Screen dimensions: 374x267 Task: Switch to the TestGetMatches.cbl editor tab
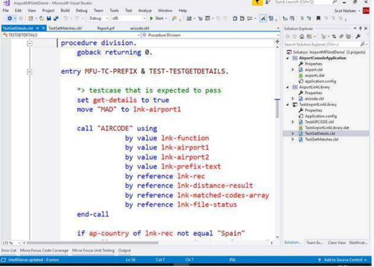[65, 28]
